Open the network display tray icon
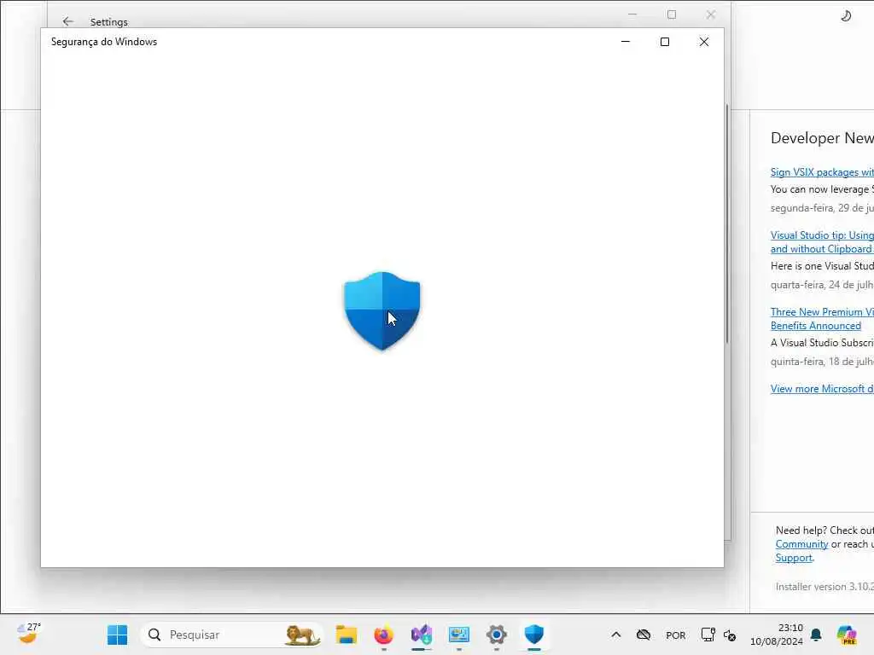 click(708, 635)
